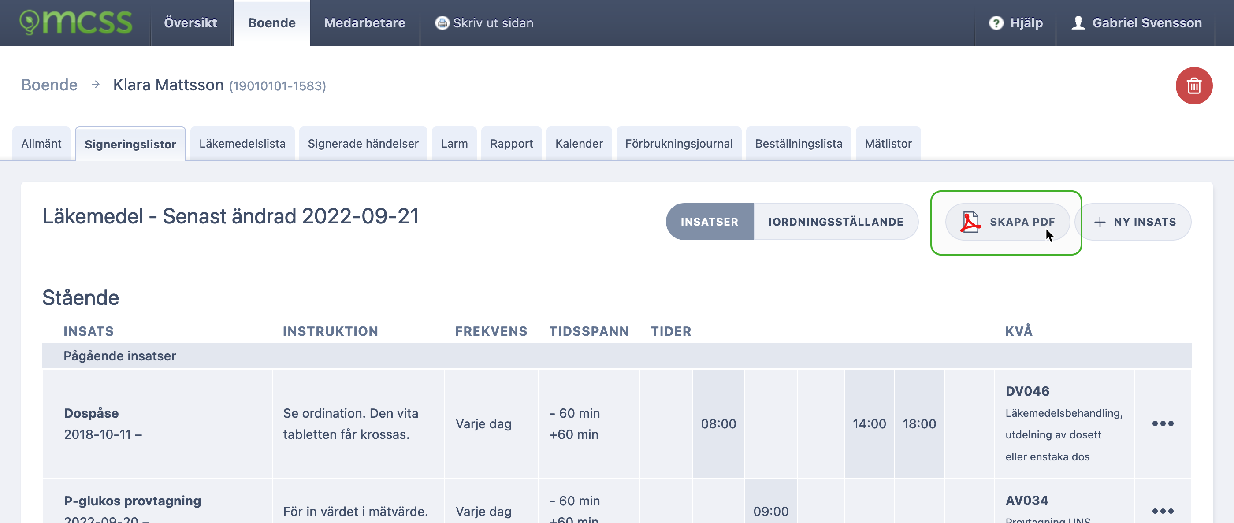
Task: Open the three-dot menu for P-glukos provtagning
Action: (1162, 511)
